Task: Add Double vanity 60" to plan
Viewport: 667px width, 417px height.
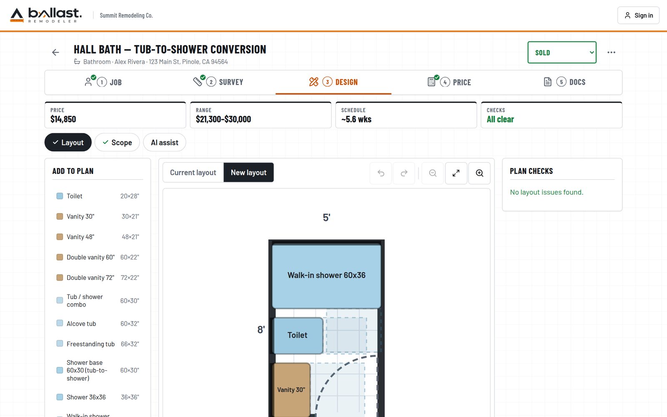Action: click(x=98, y=257)
